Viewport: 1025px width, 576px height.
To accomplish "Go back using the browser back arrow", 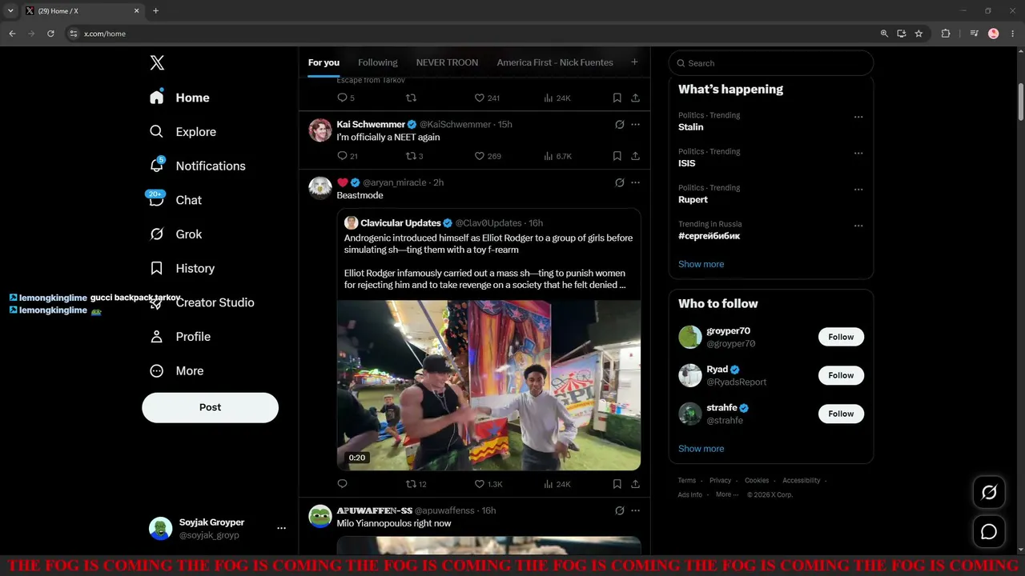I will pyautogui.click(x=12, y=34).
